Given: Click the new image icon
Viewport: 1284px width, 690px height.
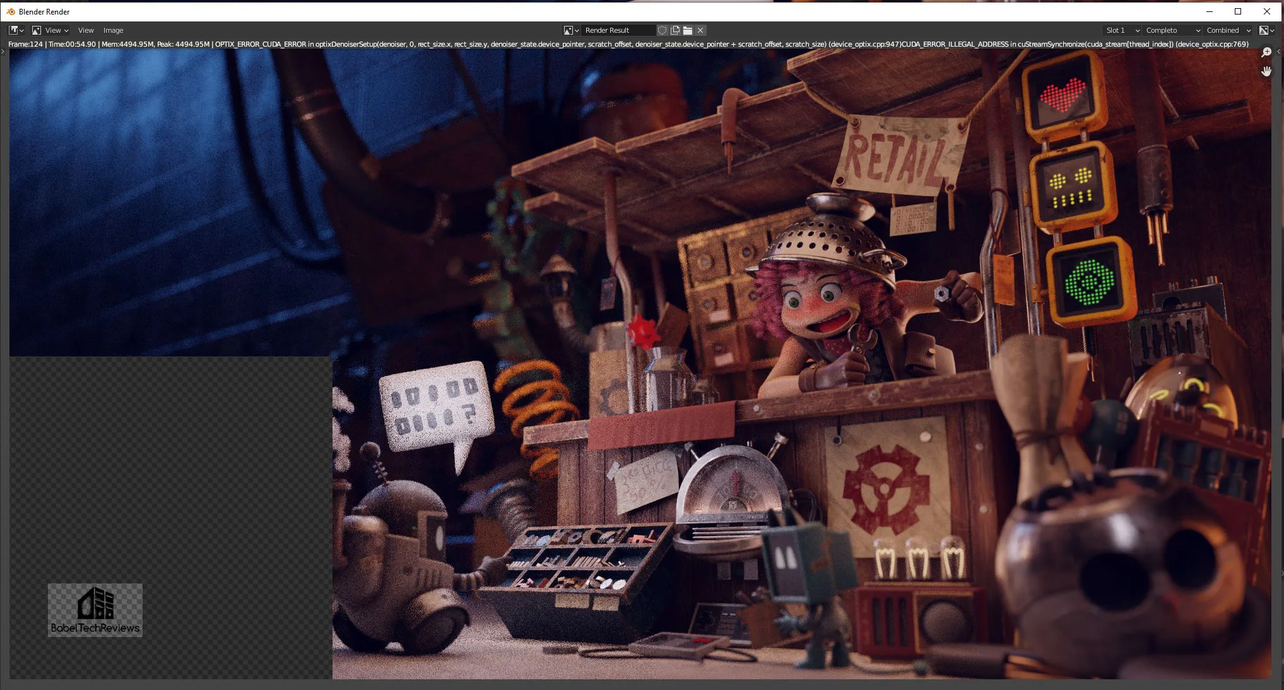Looking at the screenshot, I should coord(675,30).
